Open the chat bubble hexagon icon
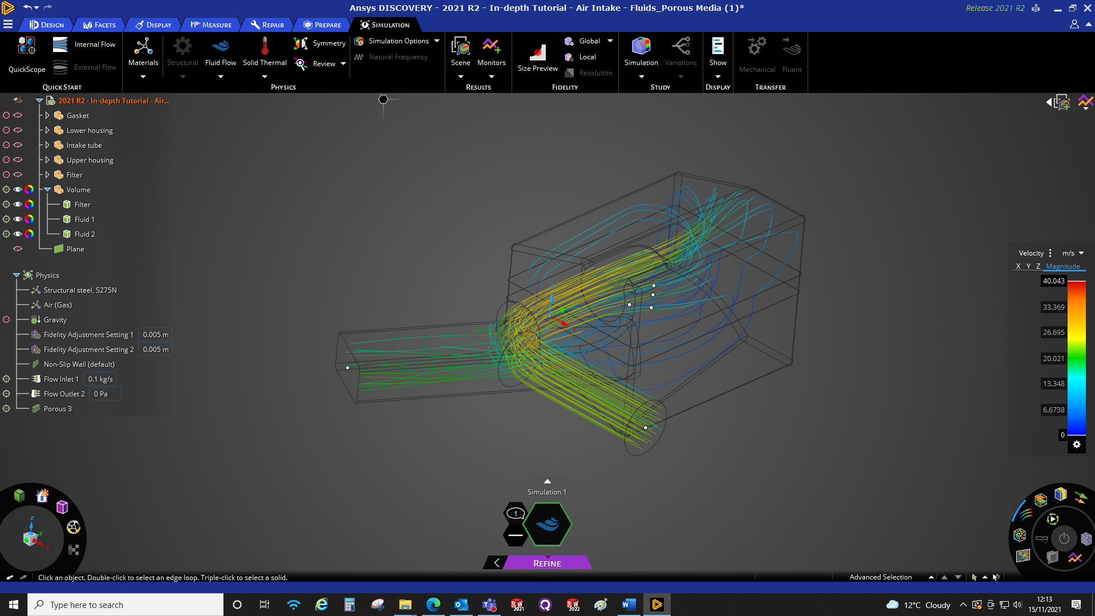Viewport: 1095px width, 616px height. 516,513
